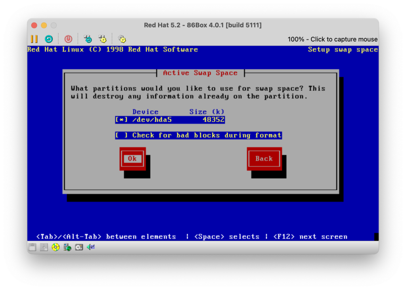Image resolution: width=406 pixels, height=290 pixels.
Task: Click the 48352 size value
Action: pyautogui.click(x=214, y=120)
